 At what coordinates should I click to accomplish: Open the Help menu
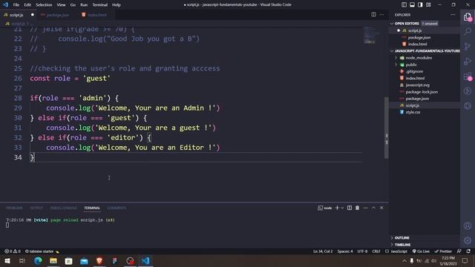point(117,5)
